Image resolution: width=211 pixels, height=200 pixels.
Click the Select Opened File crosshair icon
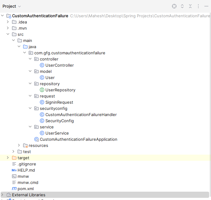174,6
